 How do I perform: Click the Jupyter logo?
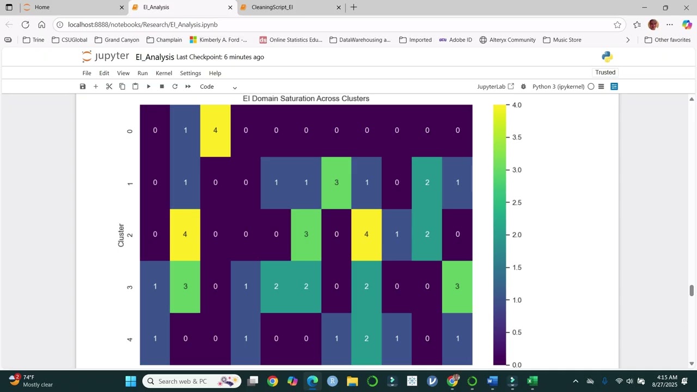click(105, 57)
